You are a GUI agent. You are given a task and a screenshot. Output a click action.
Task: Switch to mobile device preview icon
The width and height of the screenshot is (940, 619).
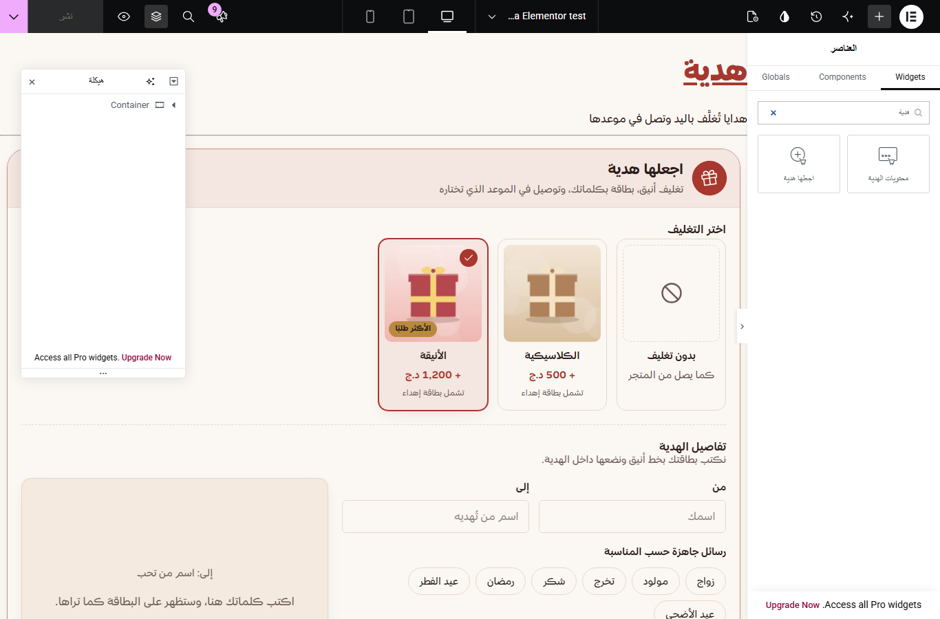point(370,17)
